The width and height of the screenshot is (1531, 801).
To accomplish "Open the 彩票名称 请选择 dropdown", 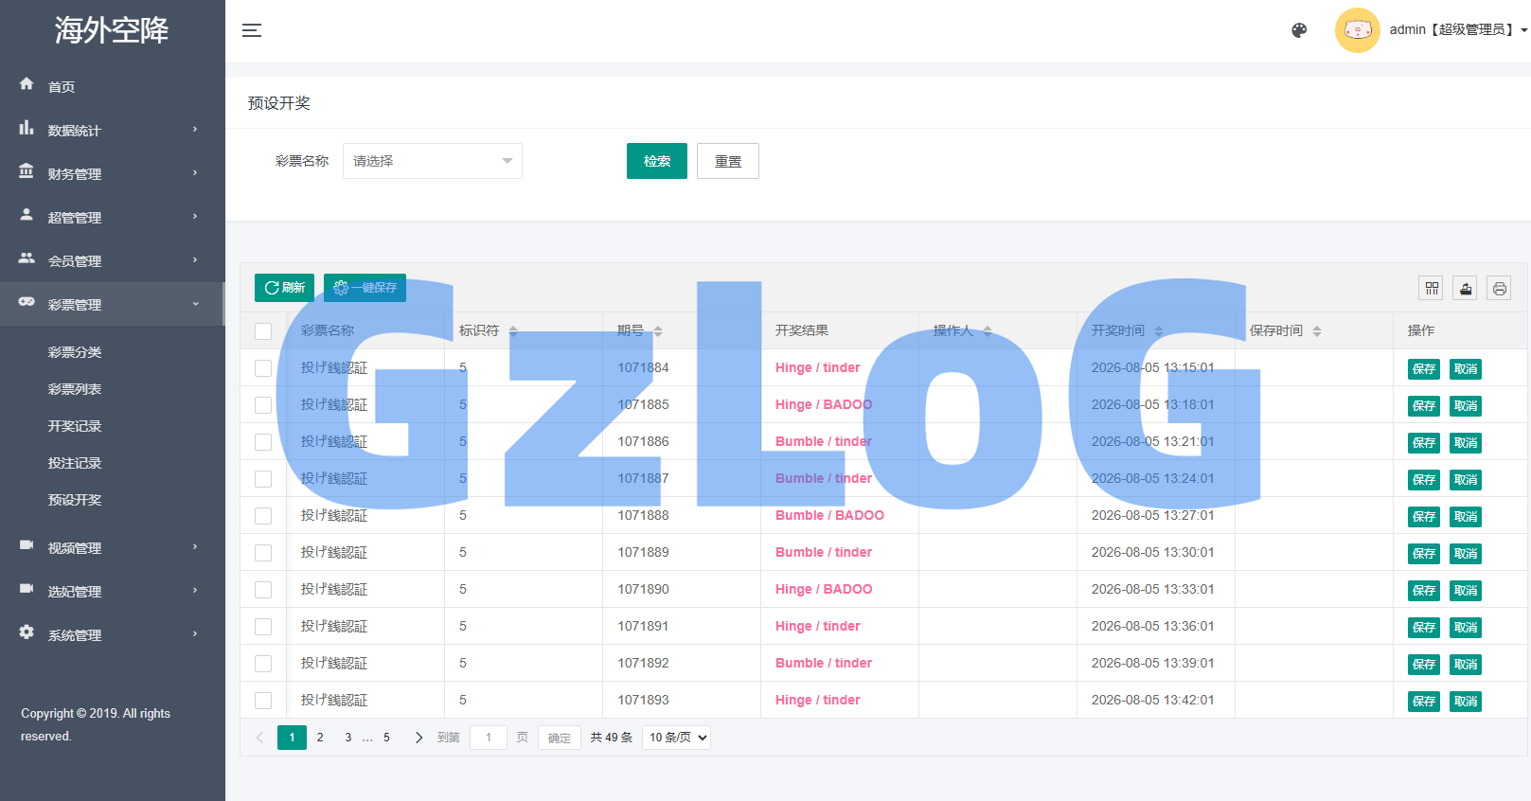I will click(433, 161).
